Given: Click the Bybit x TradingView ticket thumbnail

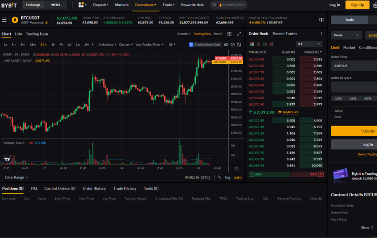Looking at the screenshot, I should pos(340,174).
